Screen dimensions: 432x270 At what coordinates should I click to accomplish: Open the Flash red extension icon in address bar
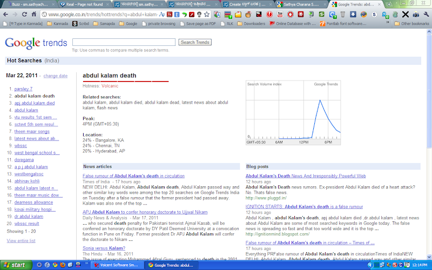[x=192, y=15]
